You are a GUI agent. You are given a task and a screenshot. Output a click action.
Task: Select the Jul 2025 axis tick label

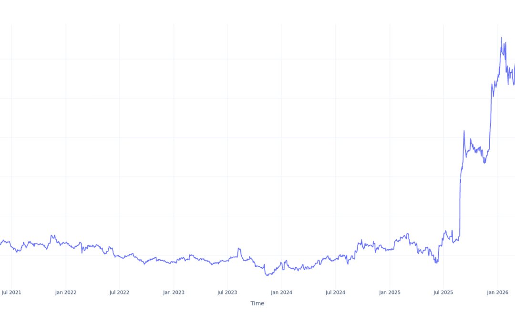pyautogui.click(x=443, y=292)
